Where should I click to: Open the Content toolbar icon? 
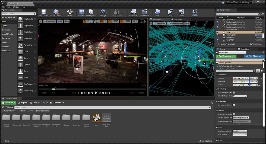click(x=81, y=13)
